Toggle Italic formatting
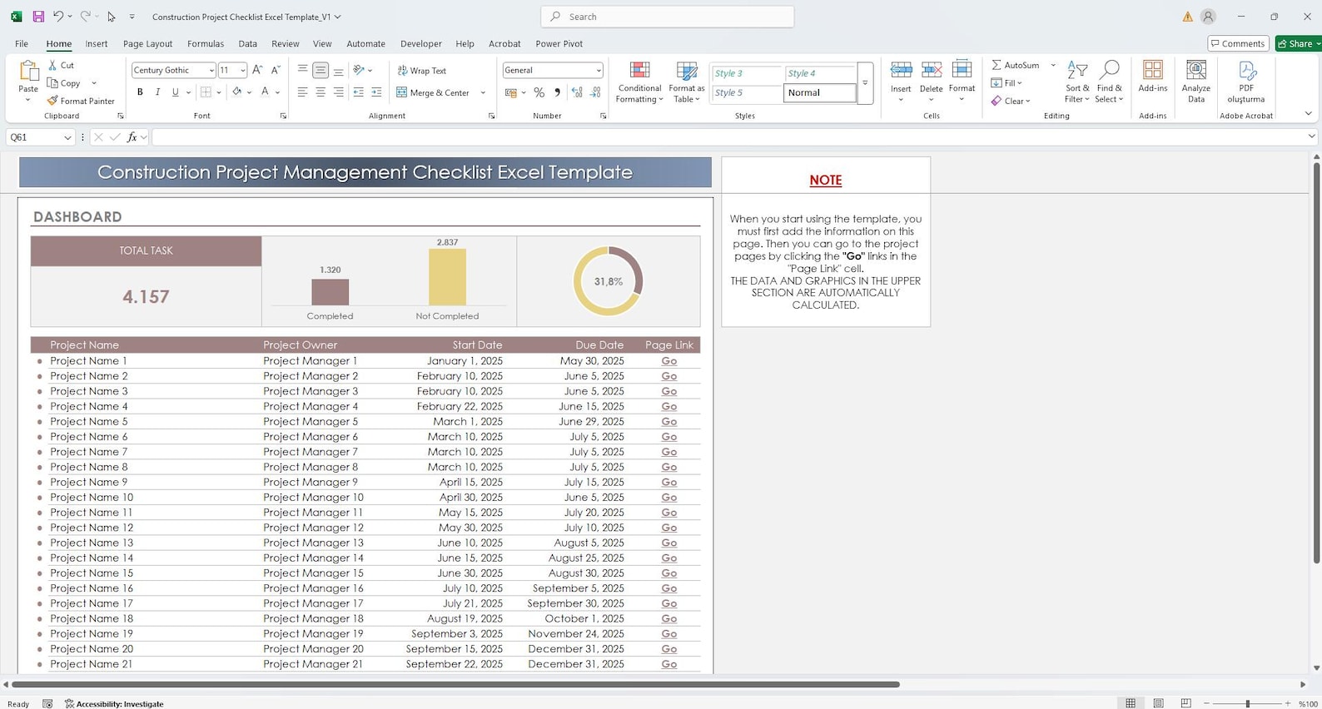The width and height of the screenshot is (1322, 709). pyautogui.click(x=157, y=92)
